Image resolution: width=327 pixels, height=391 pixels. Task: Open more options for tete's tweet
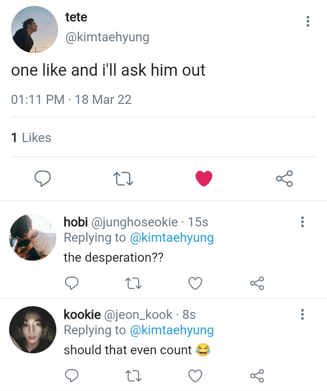click(x=308, y=21)
